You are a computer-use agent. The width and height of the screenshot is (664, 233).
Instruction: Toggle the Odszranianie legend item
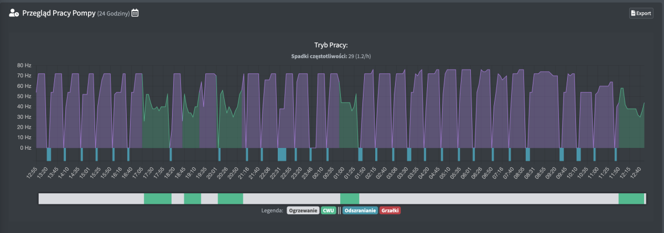tap(360, 210)
